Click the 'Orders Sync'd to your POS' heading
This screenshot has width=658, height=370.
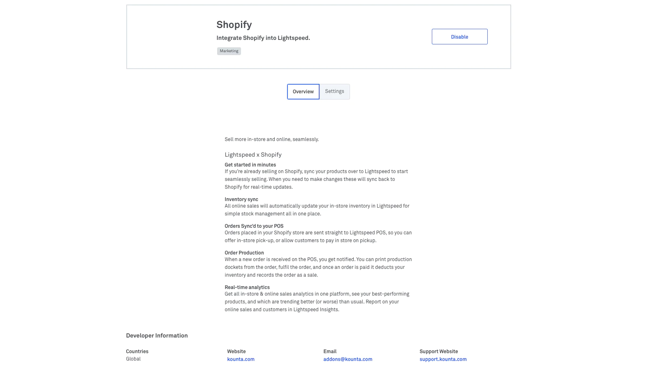(x=254, y=226)
